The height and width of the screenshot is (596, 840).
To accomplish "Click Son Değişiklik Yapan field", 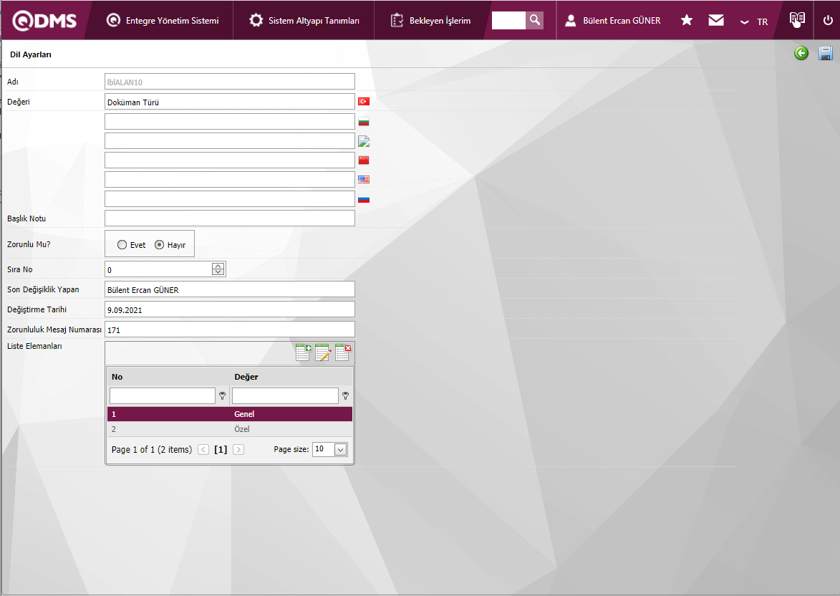I will (230, 289).
